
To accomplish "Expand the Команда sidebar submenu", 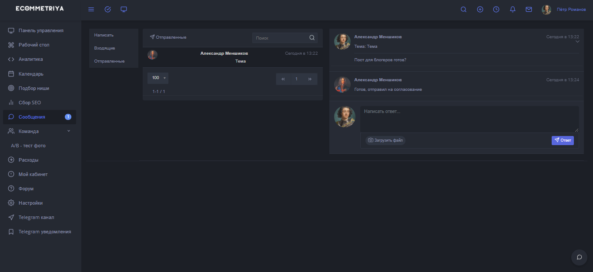I will (x=68, y=131).
